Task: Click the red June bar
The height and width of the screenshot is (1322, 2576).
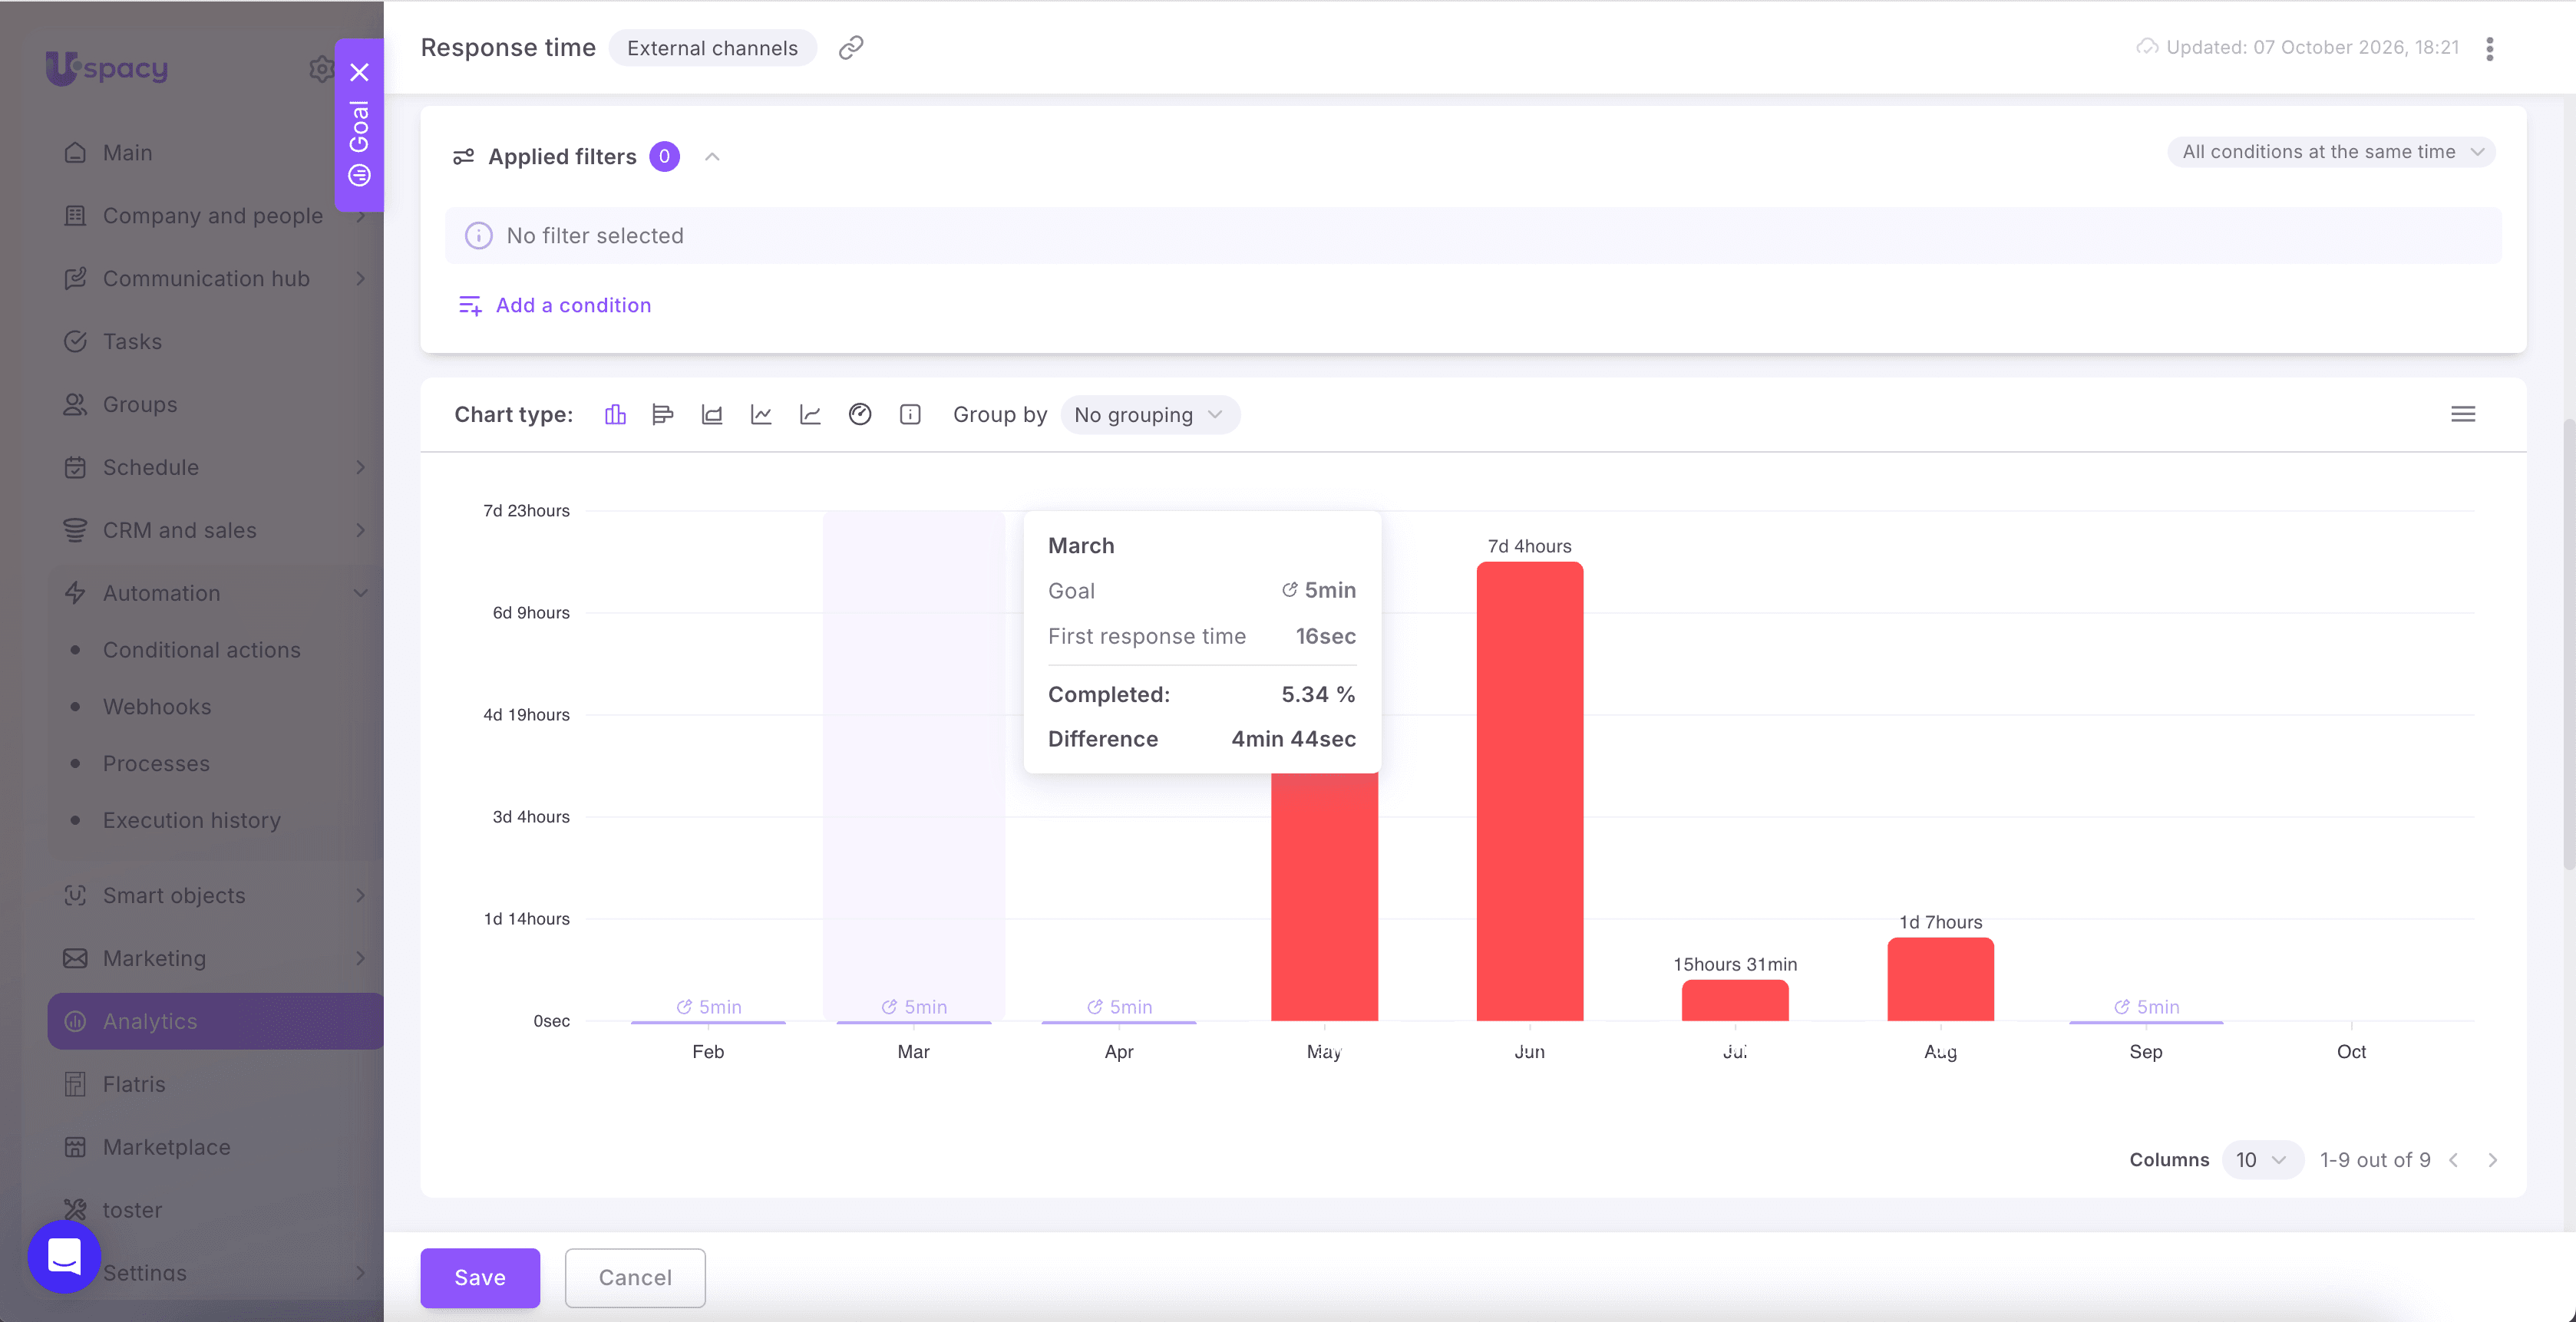Action: (1529, 790)
